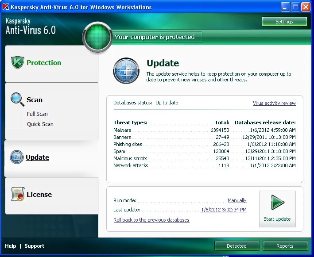The image size is (314, 257).
Task: Click the Spam row label
Action: tap(119, 151)
